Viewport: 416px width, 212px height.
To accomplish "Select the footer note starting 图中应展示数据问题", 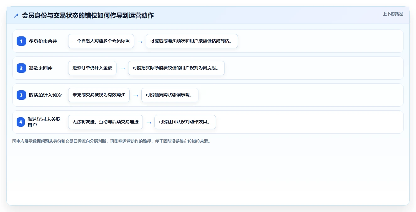I will (x=111, y=141).
